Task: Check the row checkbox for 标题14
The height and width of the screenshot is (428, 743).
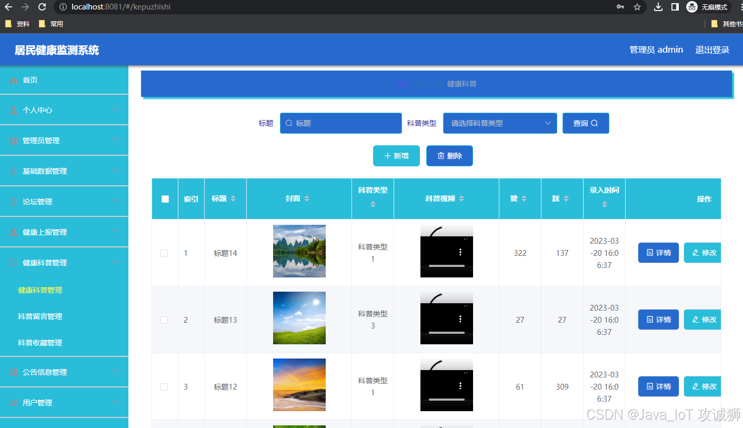Action: coord(164,253)
